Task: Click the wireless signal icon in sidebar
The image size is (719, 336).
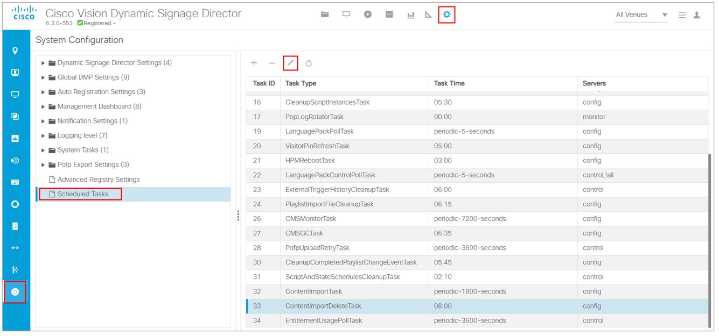Action: 15,269
